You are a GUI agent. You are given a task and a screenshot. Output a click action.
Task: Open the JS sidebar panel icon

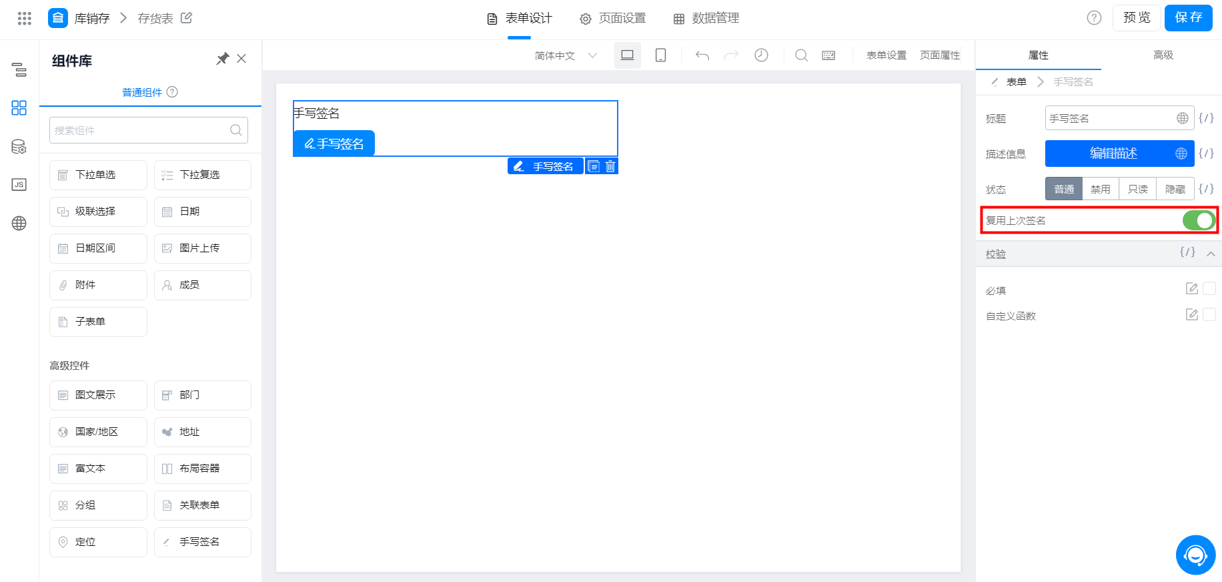(x=19, y=184)
